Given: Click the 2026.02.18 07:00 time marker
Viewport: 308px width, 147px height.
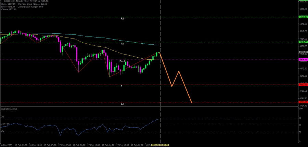Looking at the screenshot, I should click(x=161, y=145).
